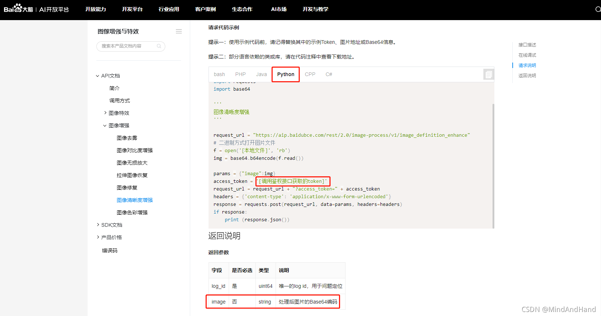Copy code with the clipboard icon
This screenshot has width=601, height=316.
488,75
